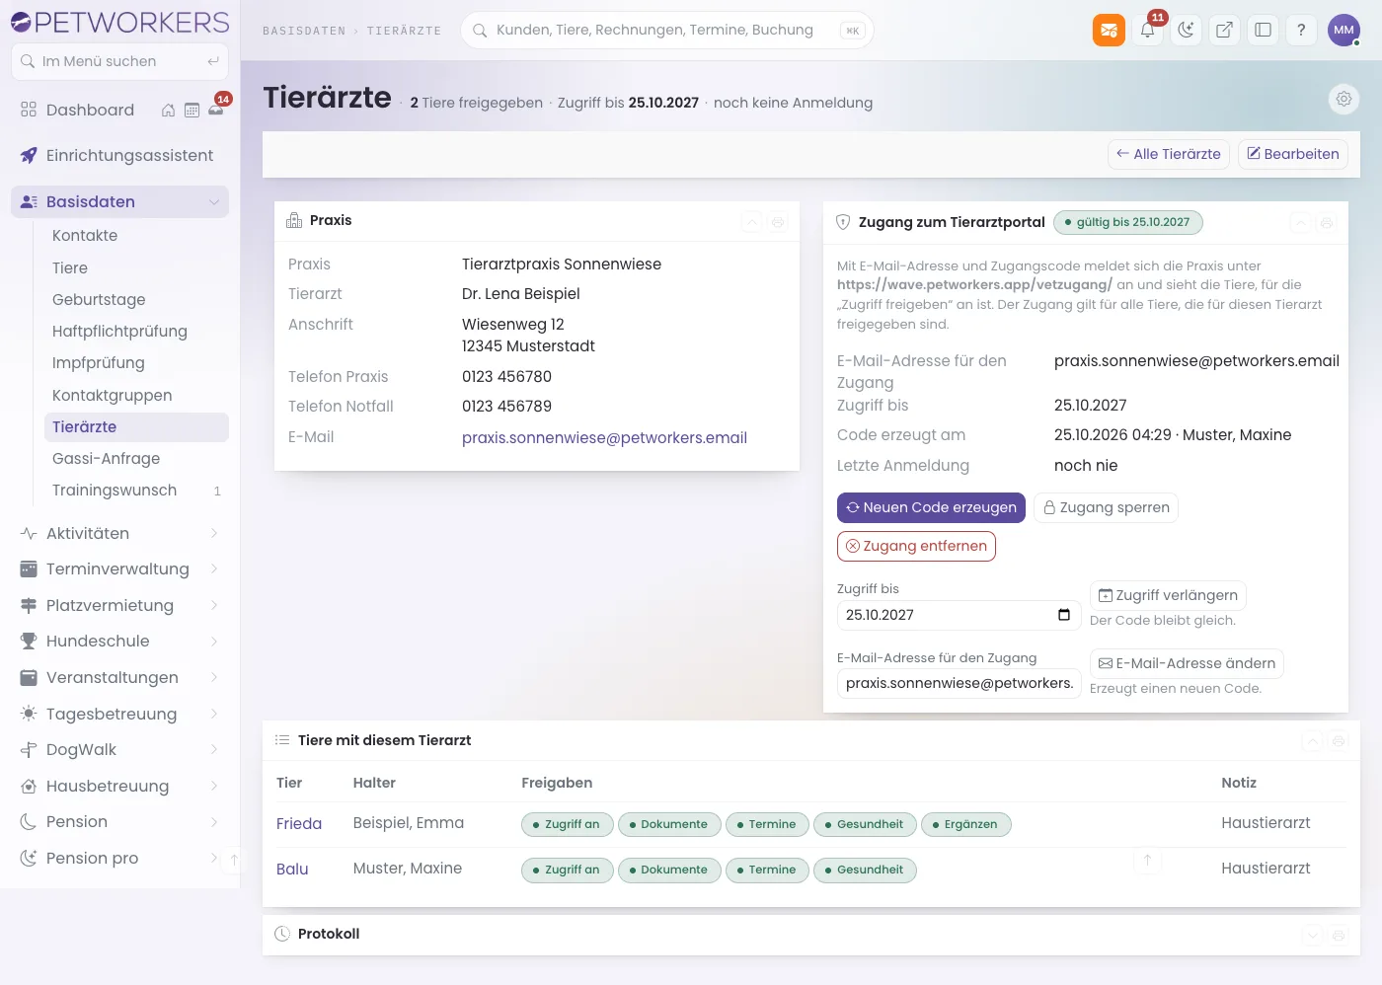
Task: Open page settings gear icon
Action: click(x=1344, y=99)
